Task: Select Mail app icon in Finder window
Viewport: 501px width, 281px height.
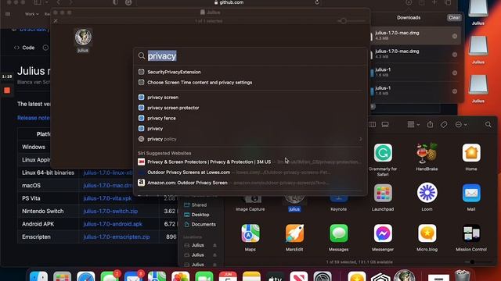Action: [x=471, y=193]
